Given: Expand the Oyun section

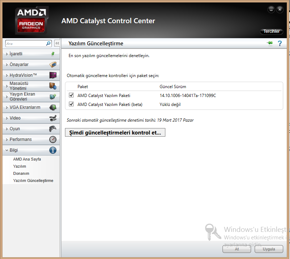Looking at the screenshot, I should pyautogui.click(x=31, y=129).
